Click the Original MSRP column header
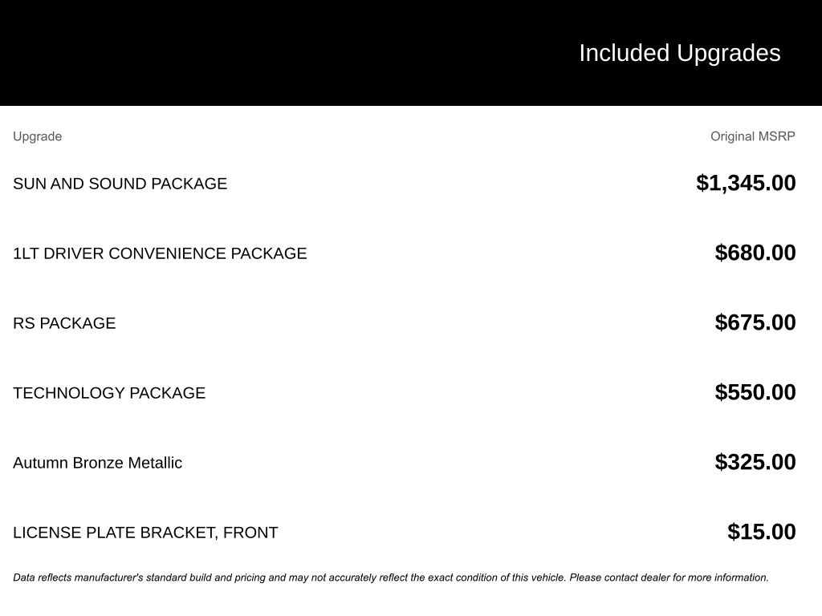The image size is (822, 616). tap(752, 136)
